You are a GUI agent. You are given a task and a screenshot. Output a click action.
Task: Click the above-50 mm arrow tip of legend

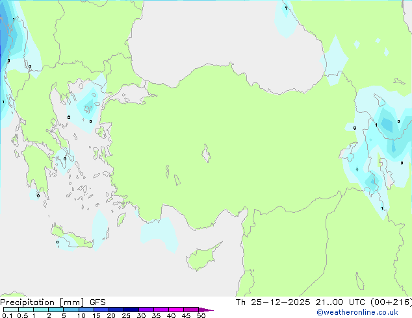pyautogui.click(x=206, y=310)
